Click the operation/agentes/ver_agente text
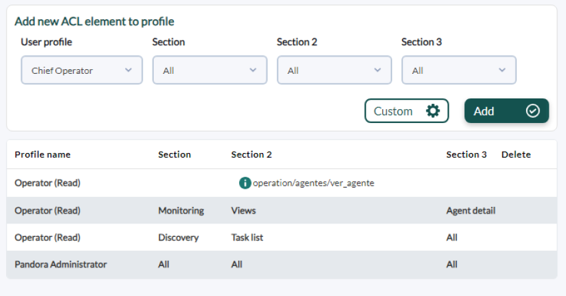 click(314, 183)
